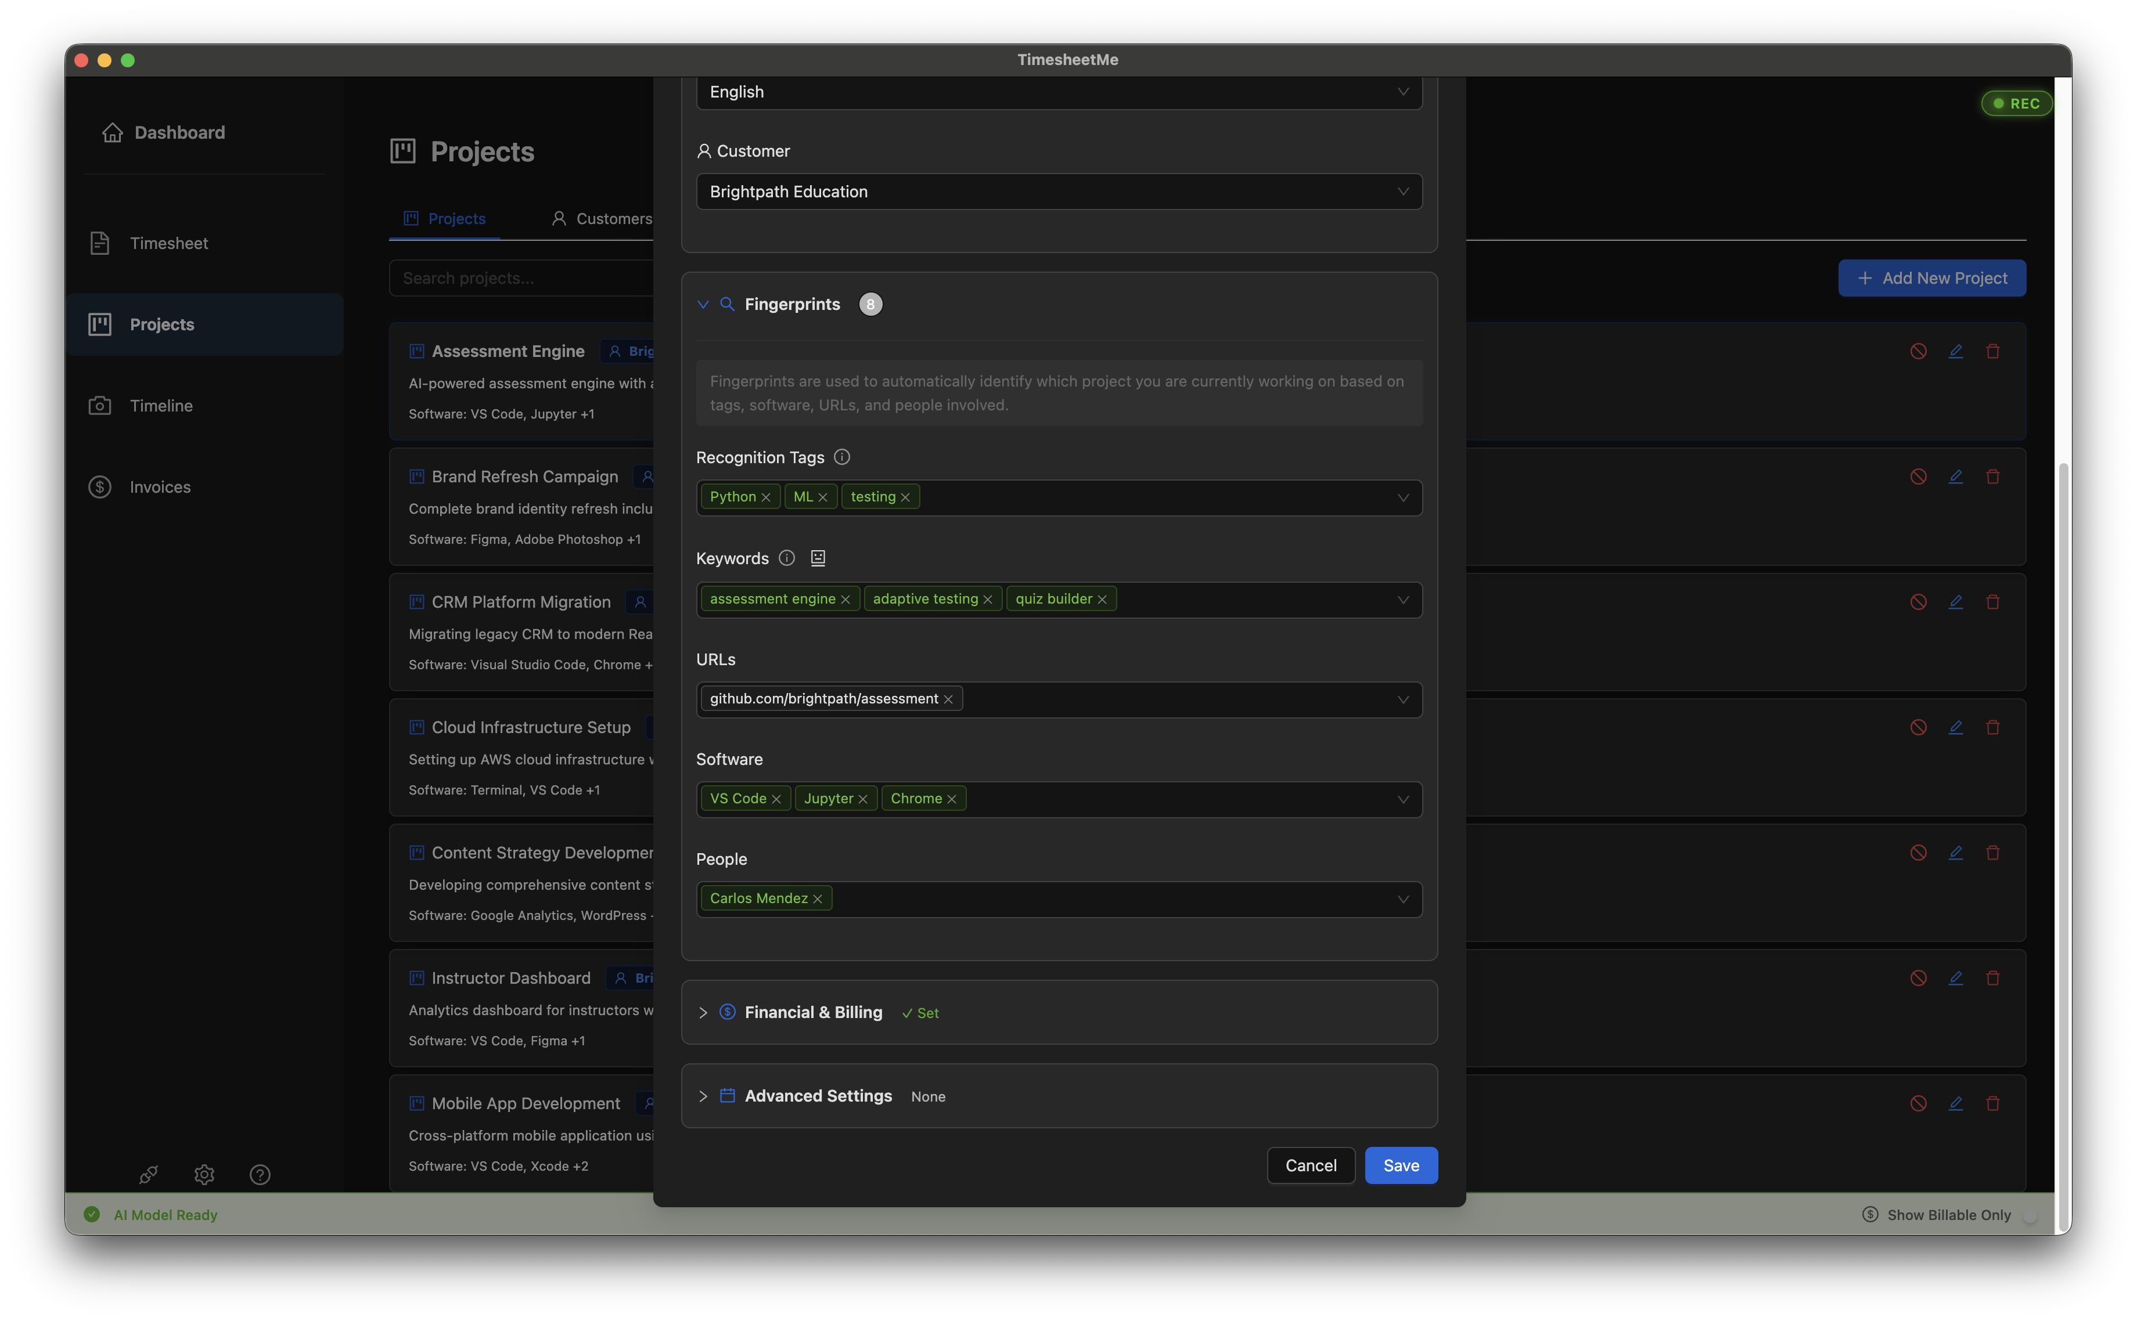Open the Customer dropdown Brightpath Education

pyautogui.click(x=1059, y=192)
